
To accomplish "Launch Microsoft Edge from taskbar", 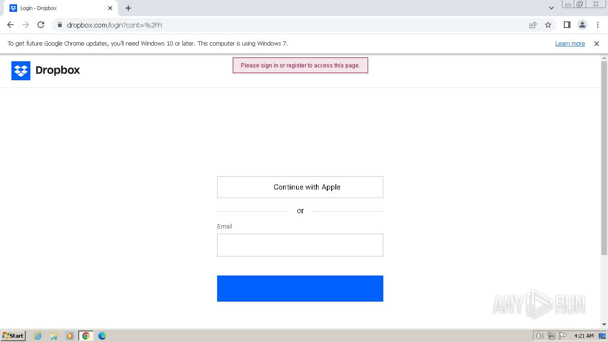I will pos(102,336).
